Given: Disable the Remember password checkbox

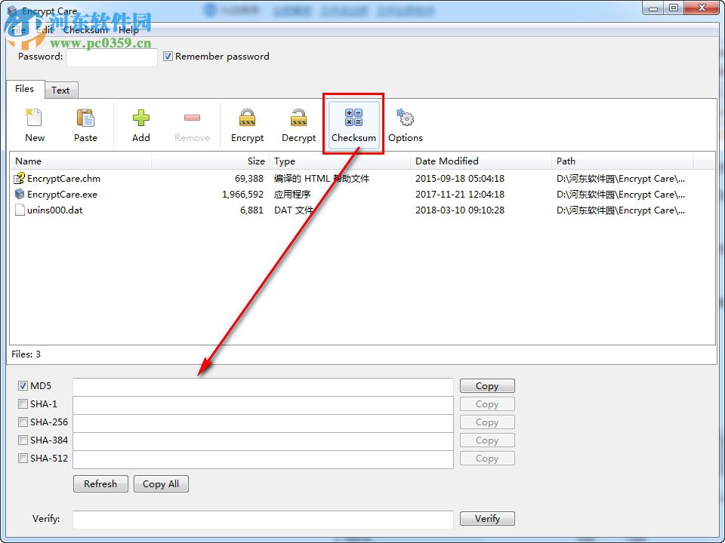Looking at the screenshot, I should point(168,56).
